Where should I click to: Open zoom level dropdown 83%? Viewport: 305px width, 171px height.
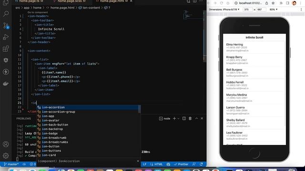point(274,9)
